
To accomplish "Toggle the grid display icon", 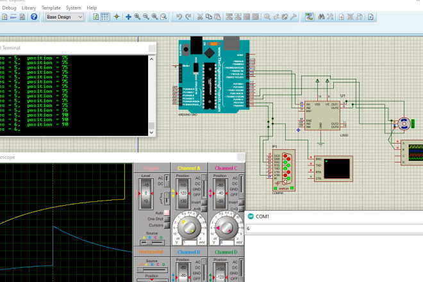I will tap(104, 17).
